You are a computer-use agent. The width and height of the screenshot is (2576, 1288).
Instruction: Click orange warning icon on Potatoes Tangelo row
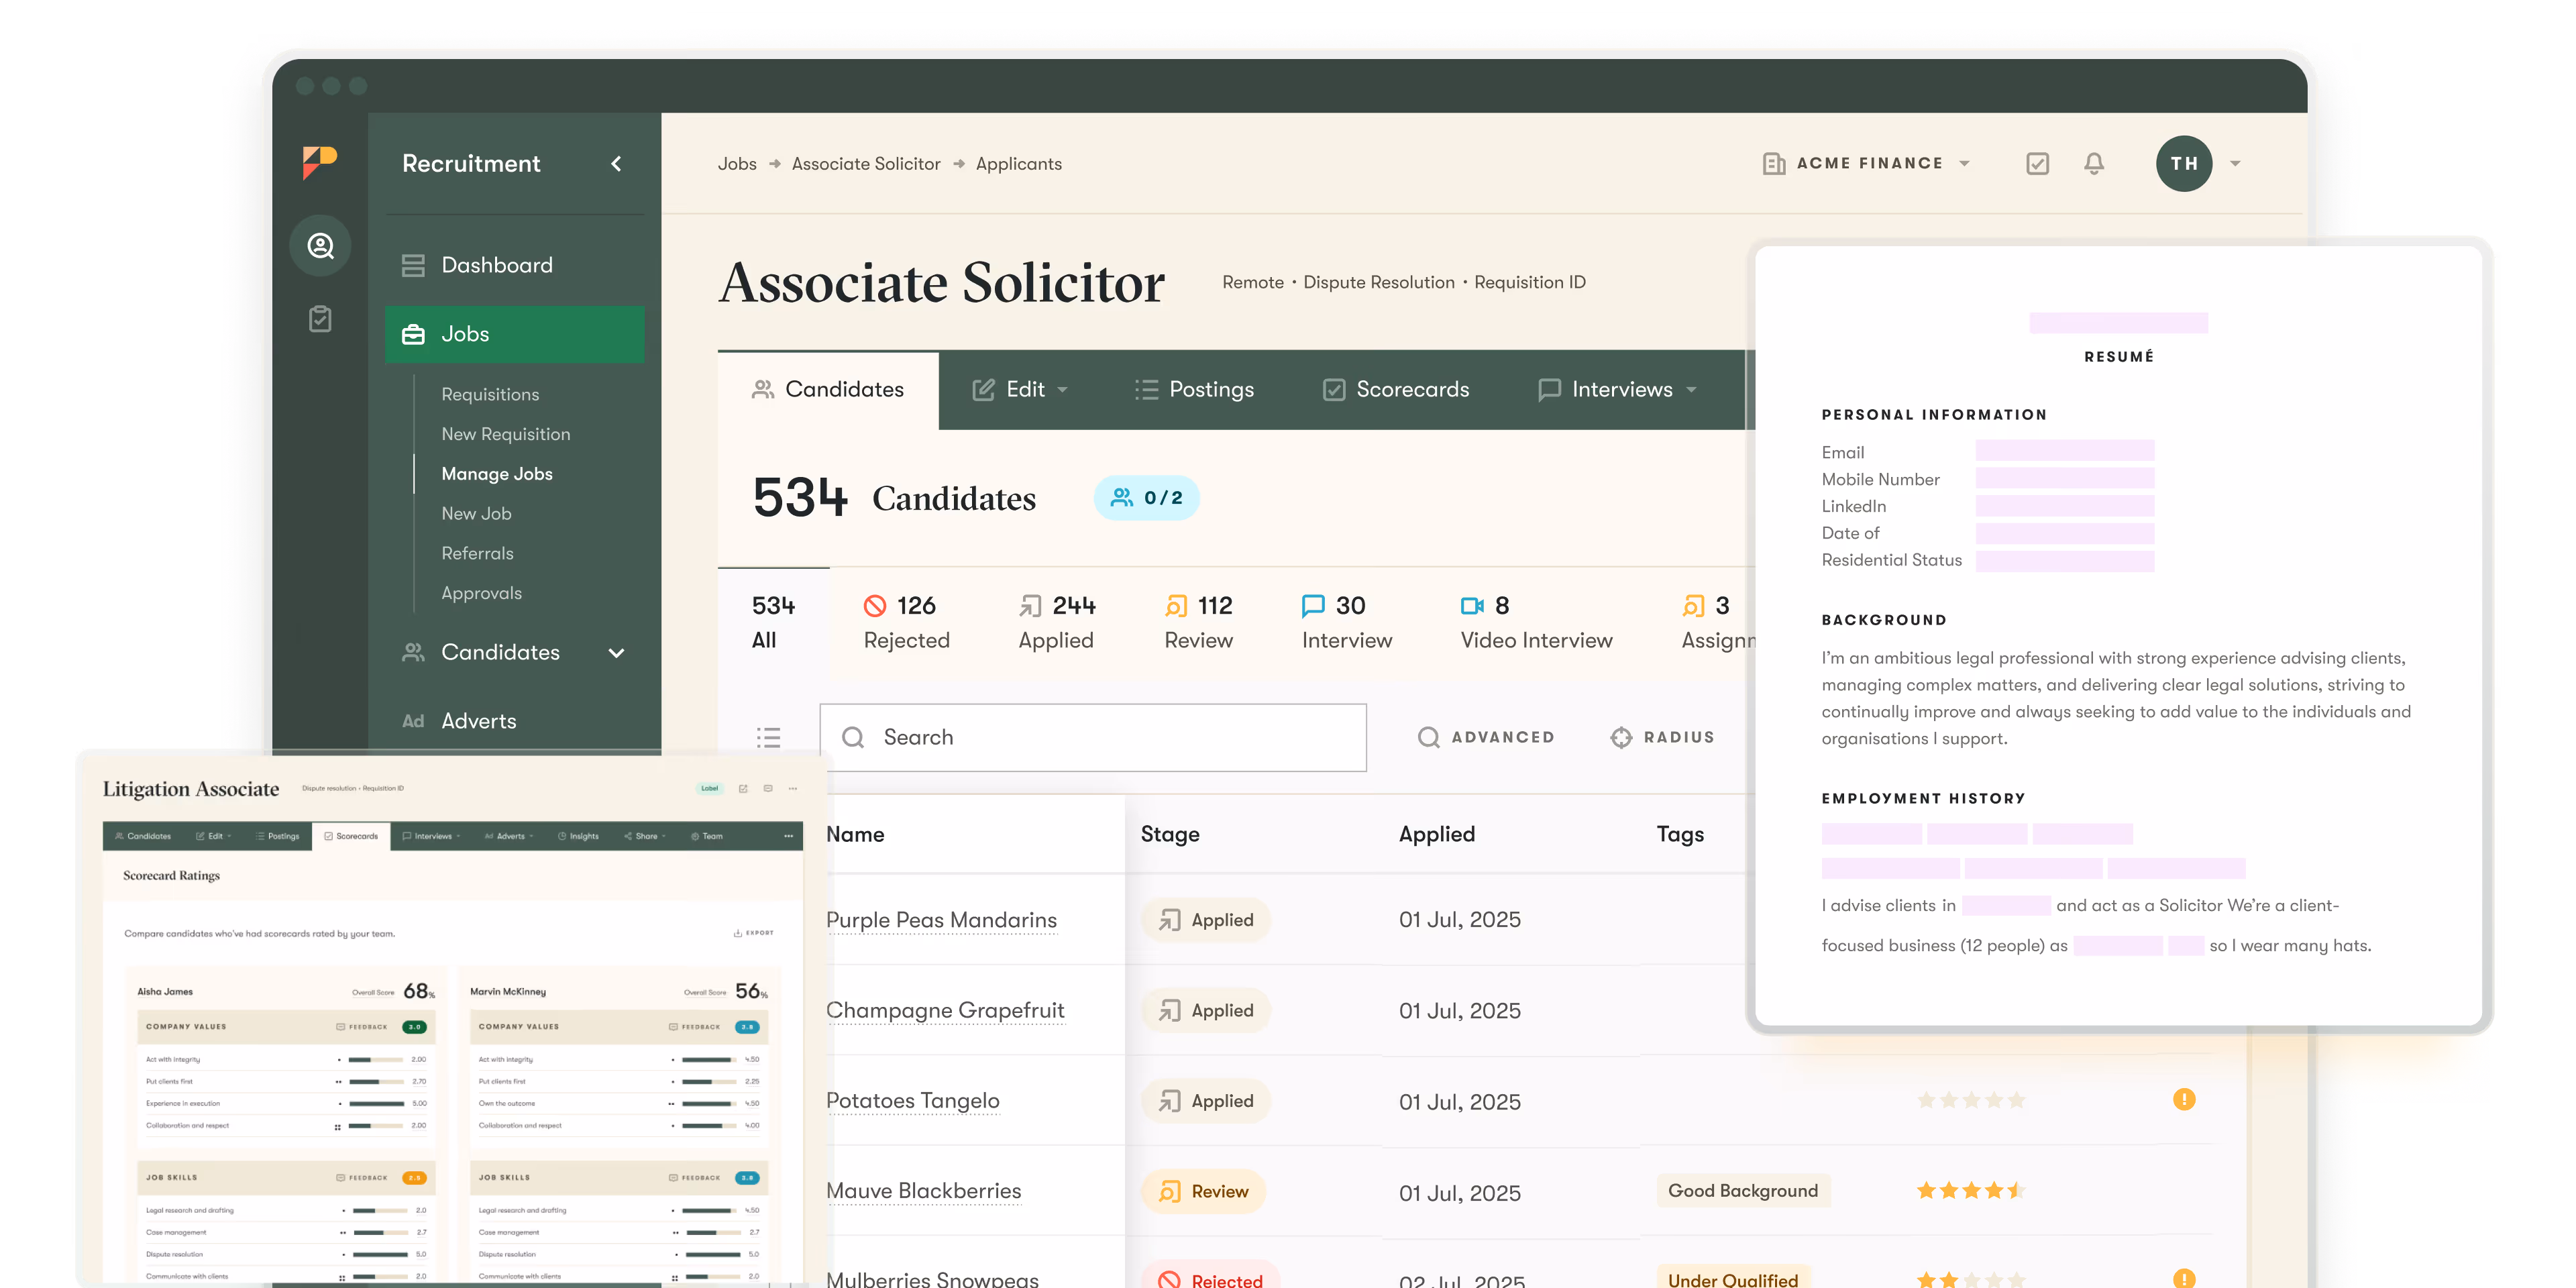click(2184, 1099)
